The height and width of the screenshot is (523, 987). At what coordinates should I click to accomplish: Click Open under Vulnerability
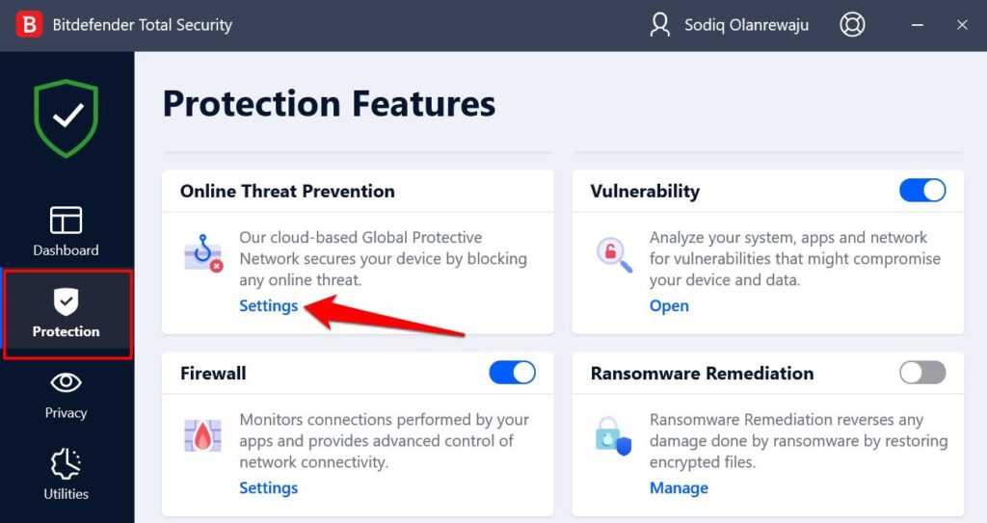point(669,306)
